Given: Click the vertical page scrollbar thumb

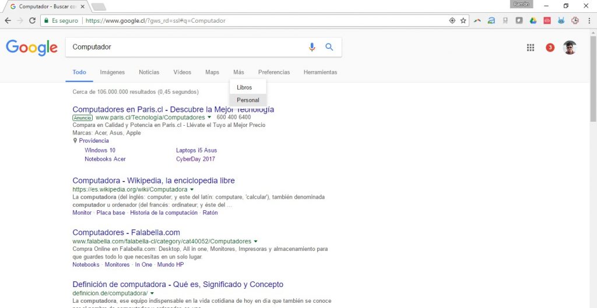Looking at the screenshot, I should coord(593,79).
